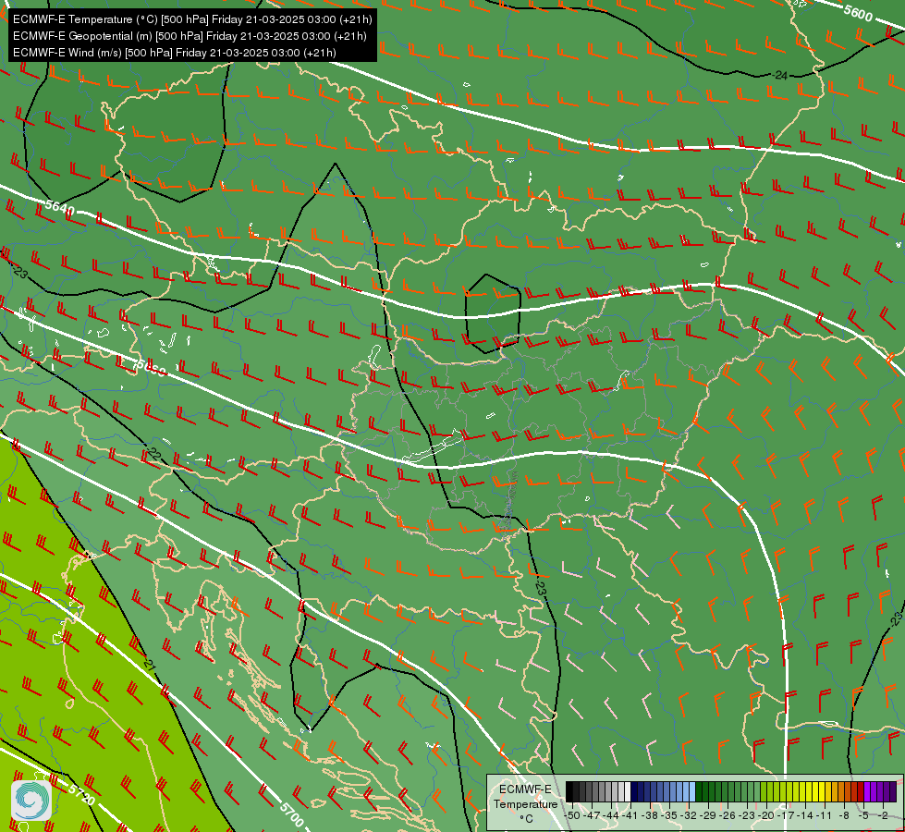
Task: Pick the dark red swatch left of -5 tick
Action: pyautogui.click(x=861, y=791)
